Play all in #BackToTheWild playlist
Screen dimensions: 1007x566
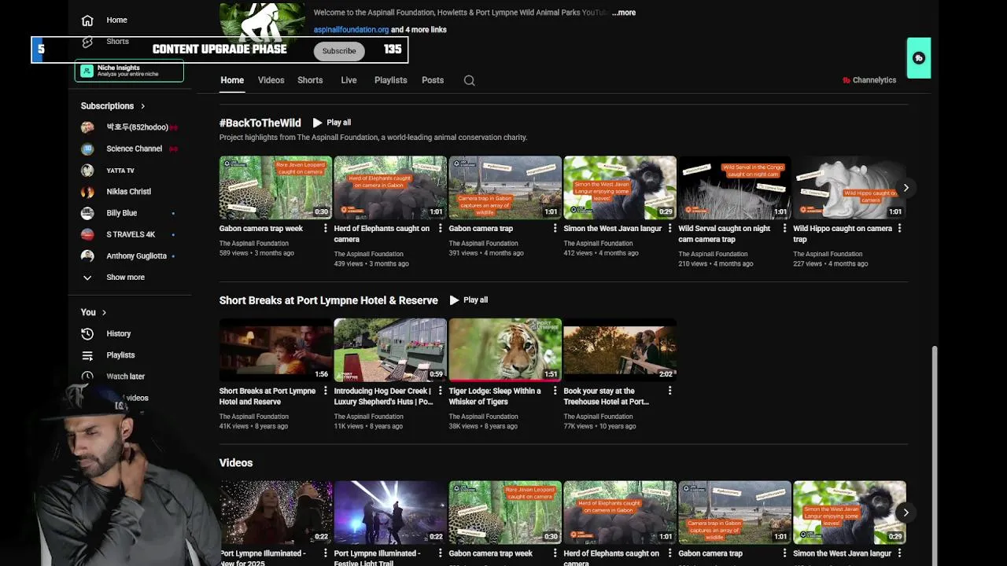[331, 123]
